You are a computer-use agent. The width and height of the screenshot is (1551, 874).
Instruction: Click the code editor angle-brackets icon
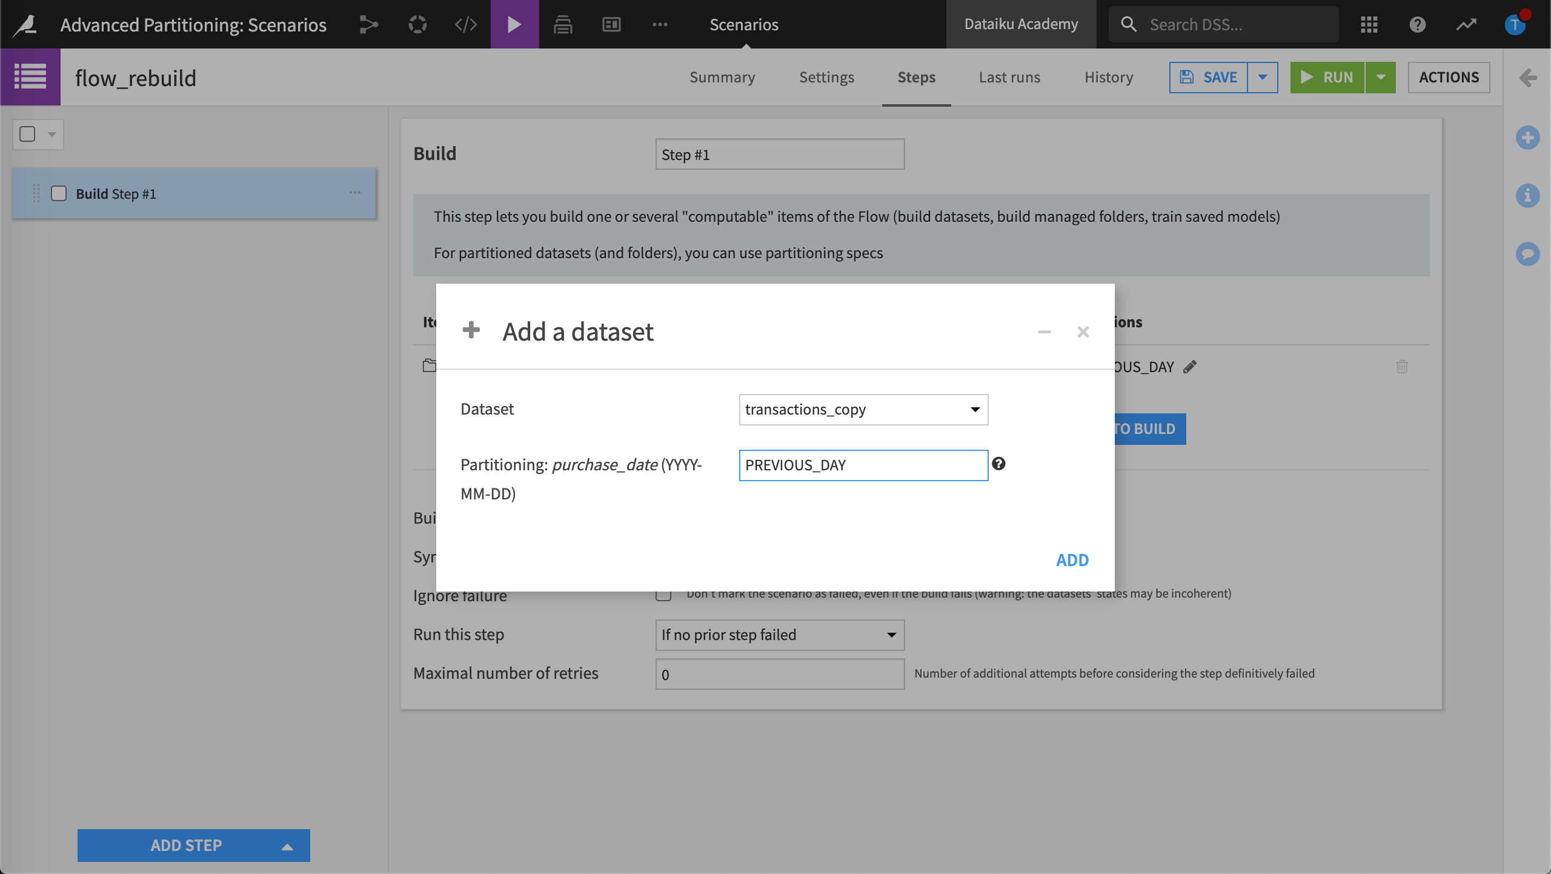click(x=465, y=24)
